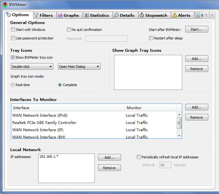The height and width of the screenshot is (194, 219).
Task: Click the Graphs tab chart icon
Action: [x=60, y=15]
